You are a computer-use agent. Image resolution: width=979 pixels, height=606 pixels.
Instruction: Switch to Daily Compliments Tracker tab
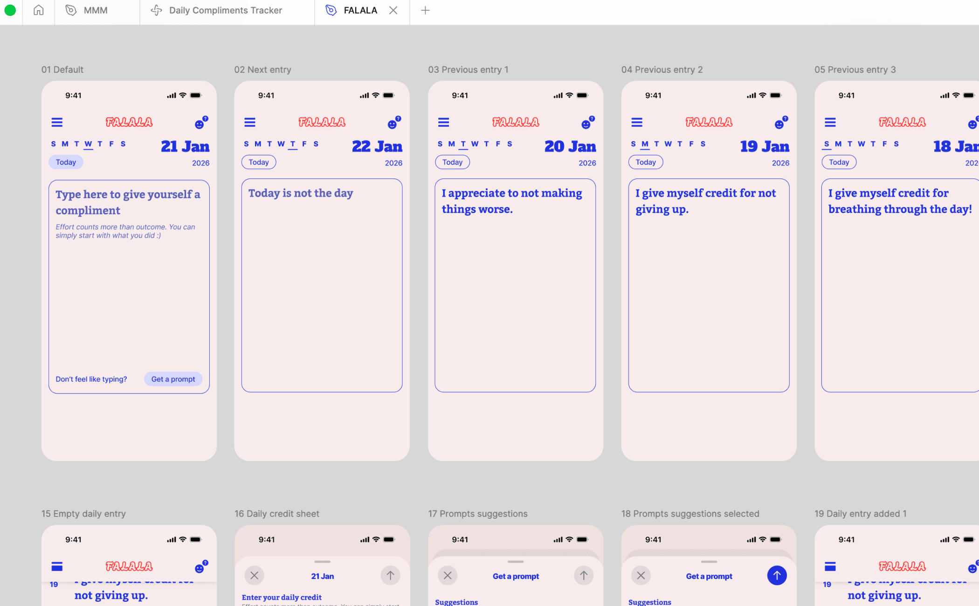point(225,10)
